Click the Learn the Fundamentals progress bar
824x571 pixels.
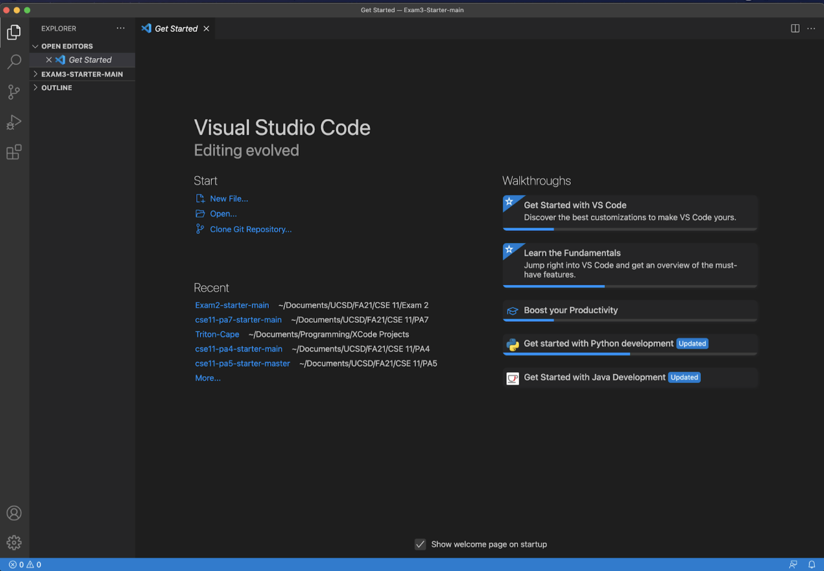click(x=630, y=286)
